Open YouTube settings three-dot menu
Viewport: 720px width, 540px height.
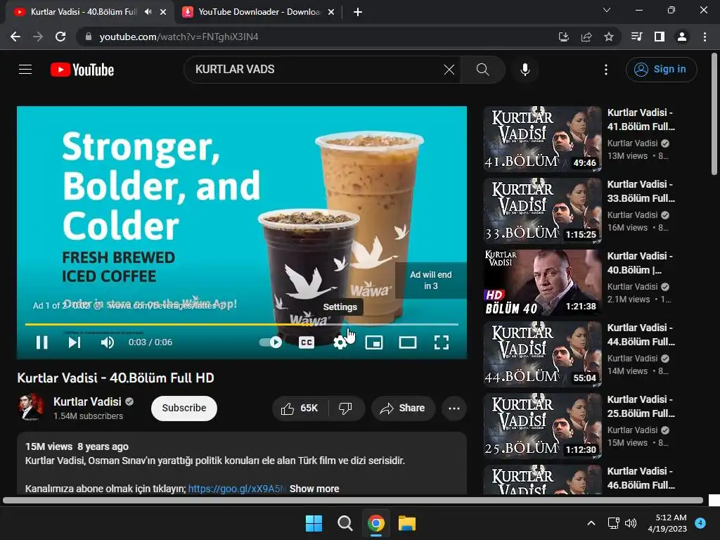tap(606, 70)
